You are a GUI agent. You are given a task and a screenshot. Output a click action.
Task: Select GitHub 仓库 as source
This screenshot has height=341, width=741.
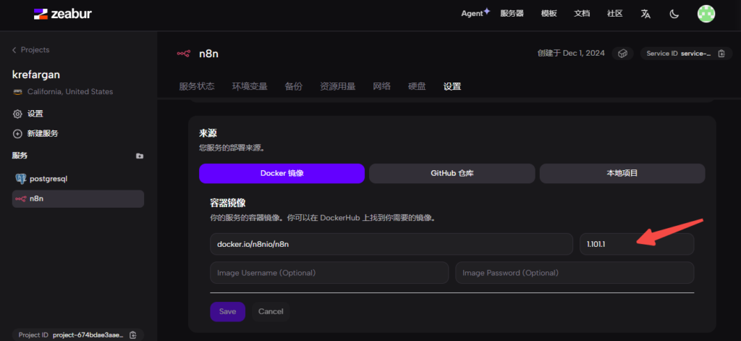[x=452, y=174]
